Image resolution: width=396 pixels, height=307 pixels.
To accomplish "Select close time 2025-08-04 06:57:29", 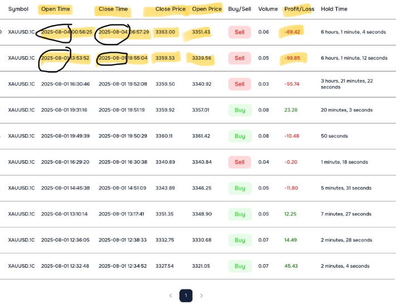I will [124, 32].
